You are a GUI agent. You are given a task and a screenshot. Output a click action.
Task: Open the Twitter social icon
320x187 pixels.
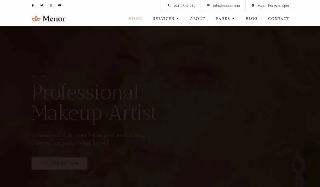42,6
